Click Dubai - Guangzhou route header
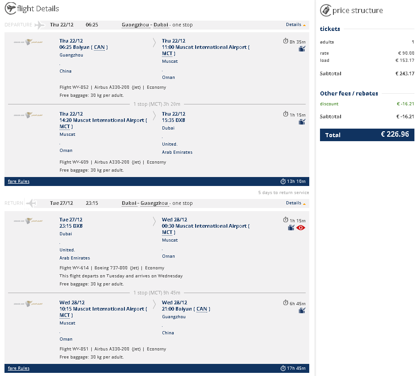Screen dimensions: 418x376 coord(145,203)
